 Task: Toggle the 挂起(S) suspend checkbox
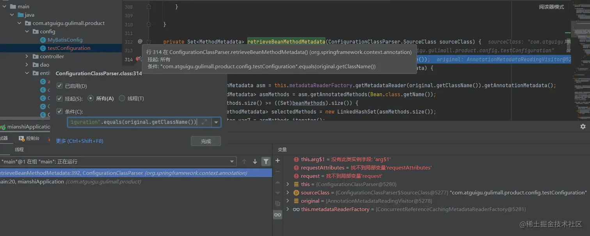coord(59,99)
